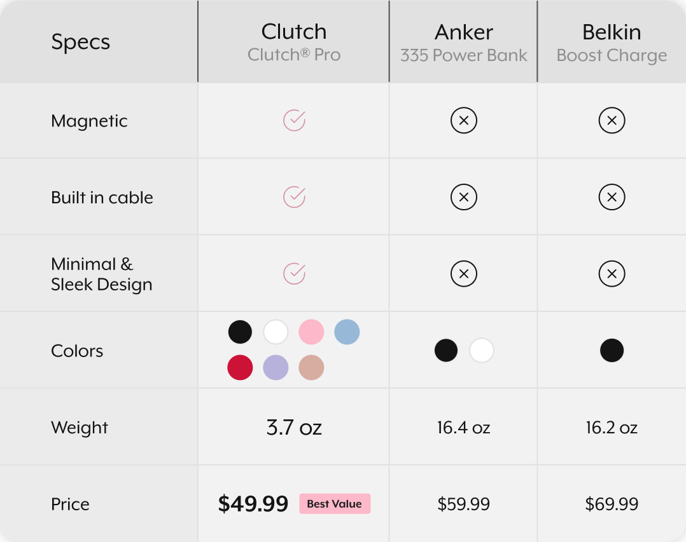Select the pink Clutch color swatch
Screen dimensions: 686x542
coord(311,332)
